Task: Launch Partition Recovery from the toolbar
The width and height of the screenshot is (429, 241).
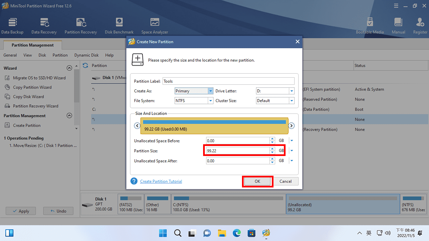Action: coord(80,25)
